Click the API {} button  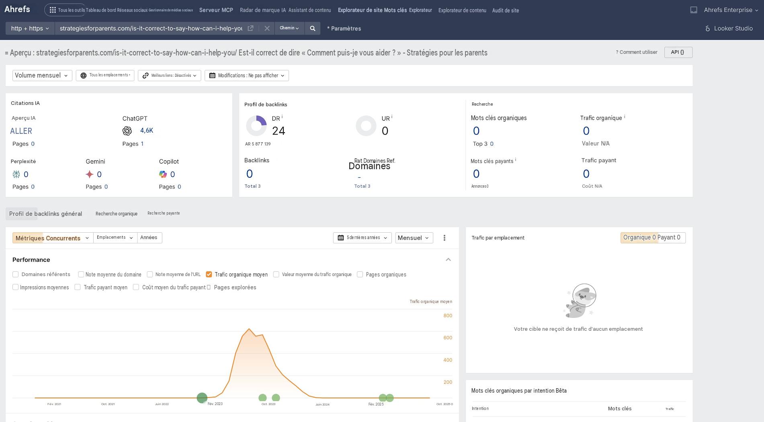click(678, 52)
